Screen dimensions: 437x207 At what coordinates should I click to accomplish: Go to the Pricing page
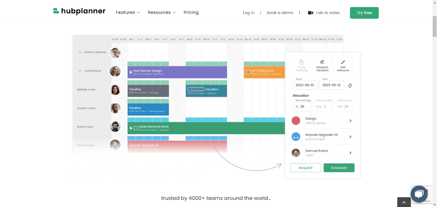tap(191, 12)
